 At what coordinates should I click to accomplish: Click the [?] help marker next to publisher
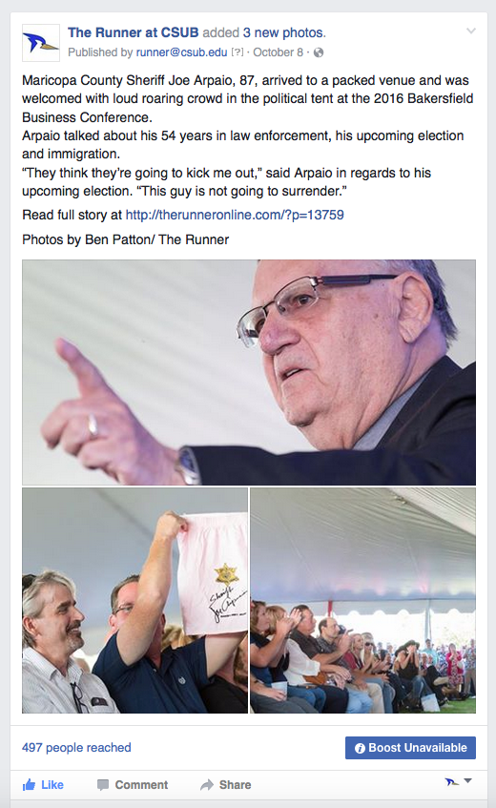pos(237,52)
